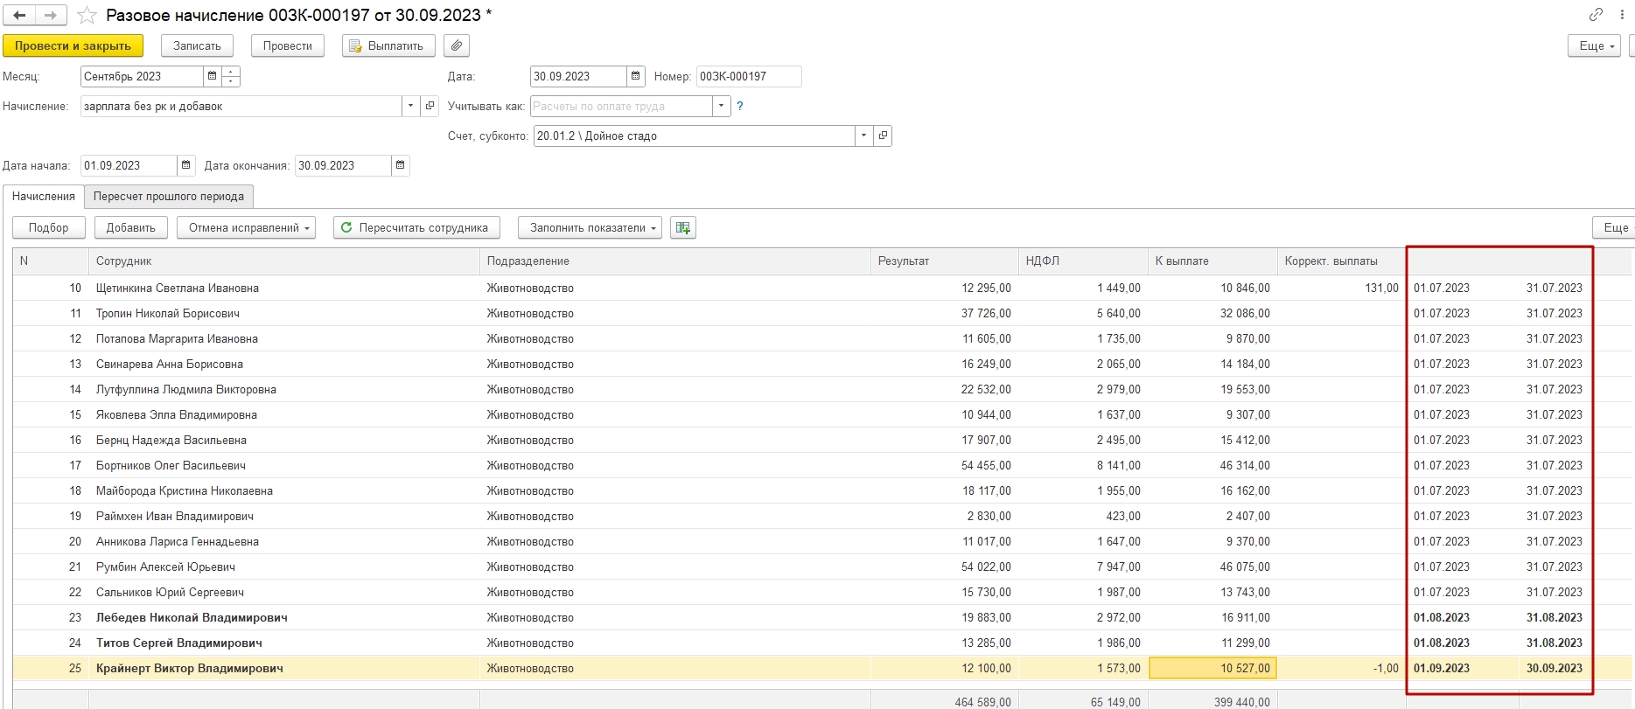Copy document link using chain icon
The width and height of the screenshot is (1635, 709).
(x=1596, y=15)
